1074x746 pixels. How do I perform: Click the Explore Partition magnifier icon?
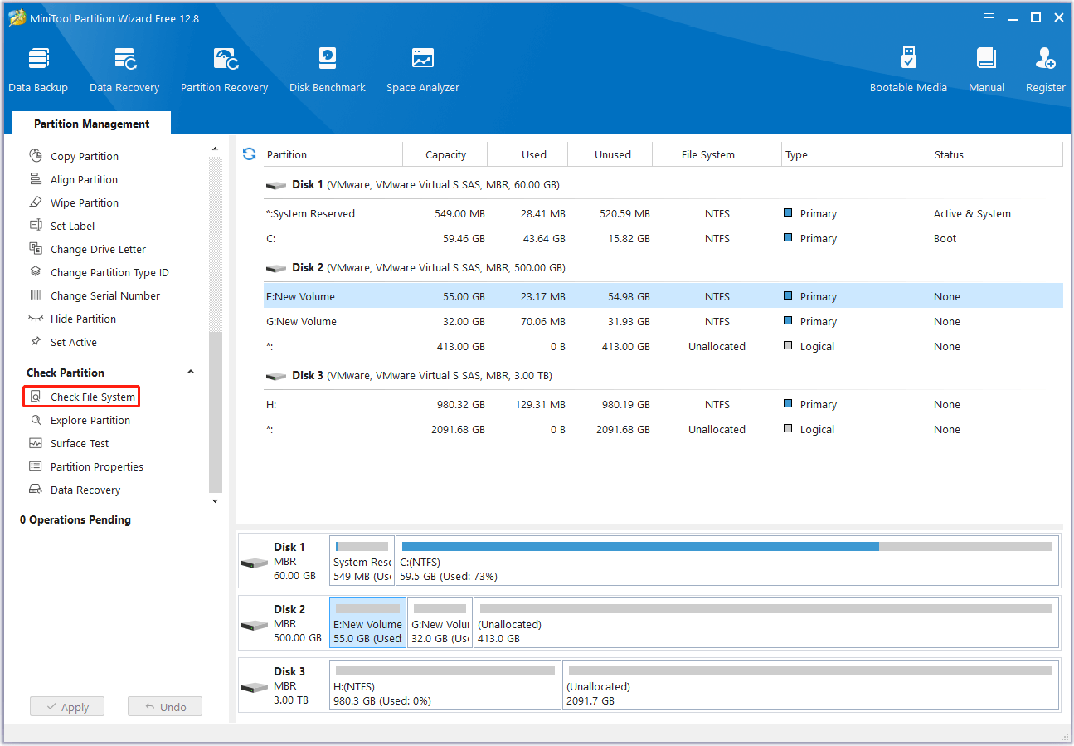point(36,420)
